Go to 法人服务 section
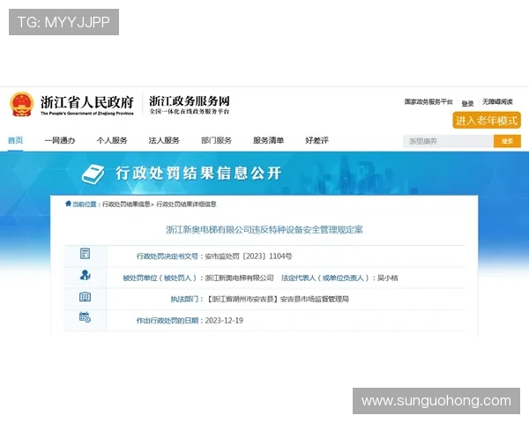529x423 pixels. 164,140
